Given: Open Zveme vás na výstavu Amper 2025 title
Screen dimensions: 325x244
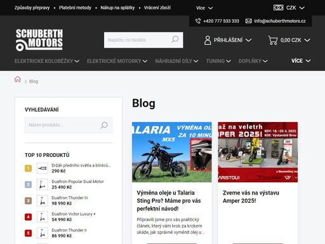Looking at the screenshot, I should tap(251, 197).
